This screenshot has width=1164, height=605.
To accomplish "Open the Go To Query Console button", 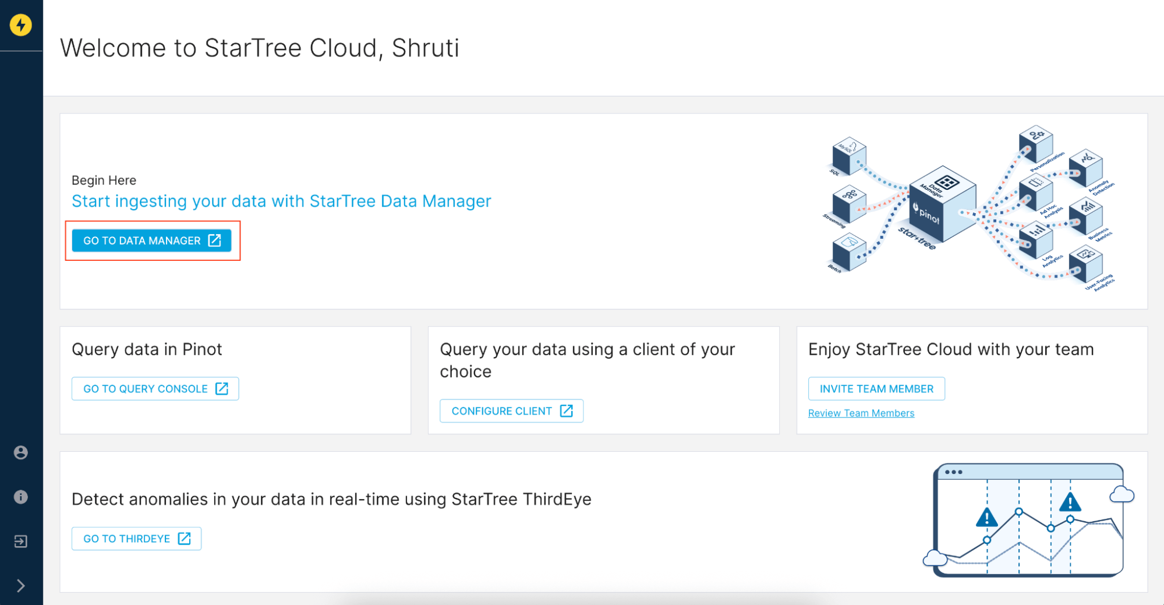I will [x=155, y=388].
